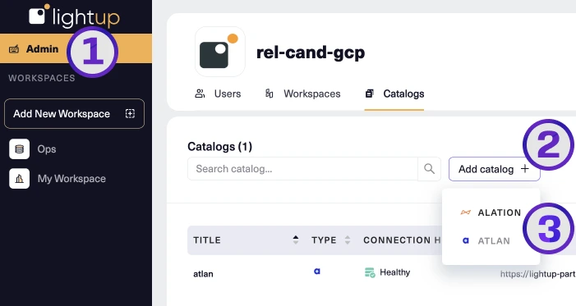Click the magnifier search button

[x=429, y=169]
